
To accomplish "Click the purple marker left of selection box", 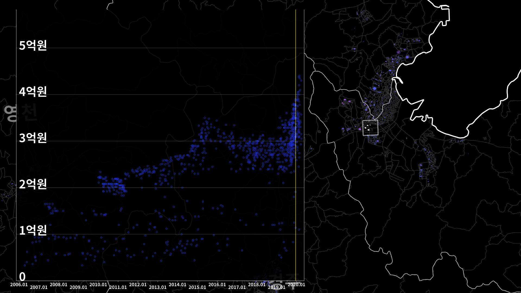I will (360, 129).
